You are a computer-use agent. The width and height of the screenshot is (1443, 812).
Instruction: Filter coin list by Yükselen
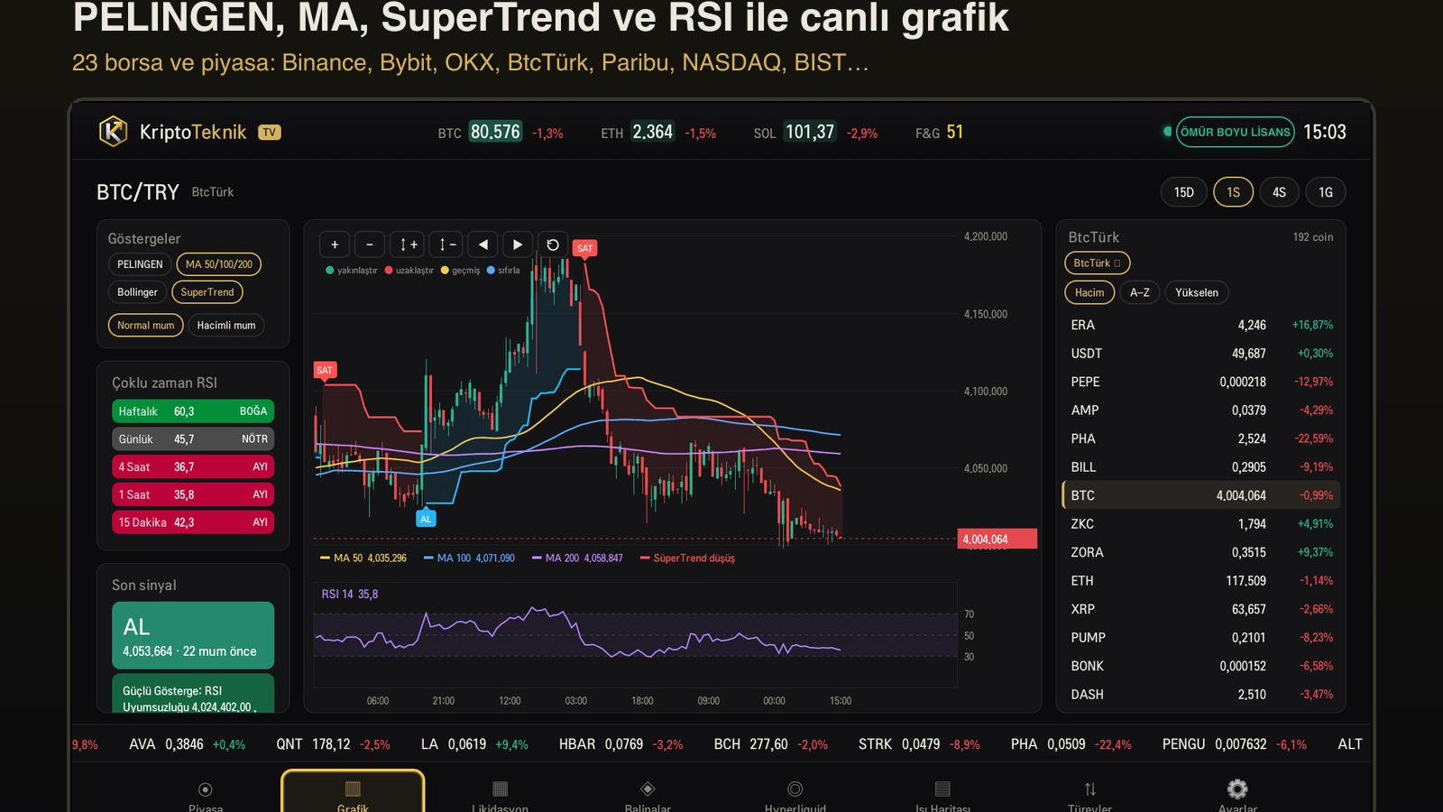(x=1197, y=292)
